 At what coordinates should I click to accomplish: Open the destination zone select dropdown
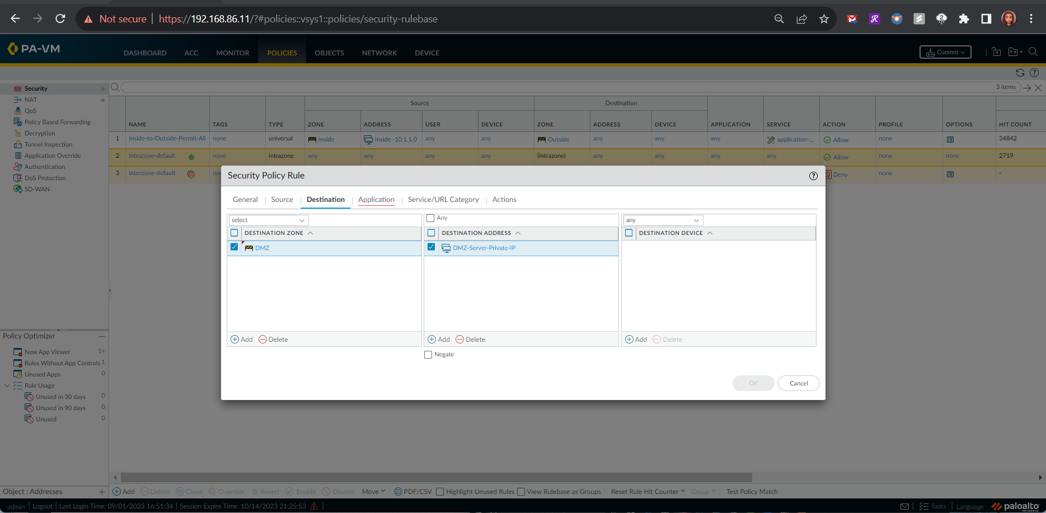click(268, 220)
